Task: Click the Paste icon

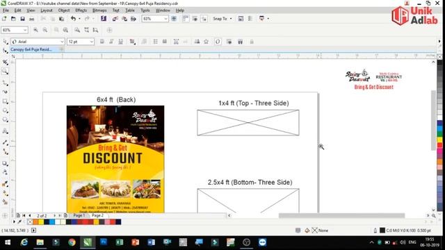Action: tap(61, 19)
